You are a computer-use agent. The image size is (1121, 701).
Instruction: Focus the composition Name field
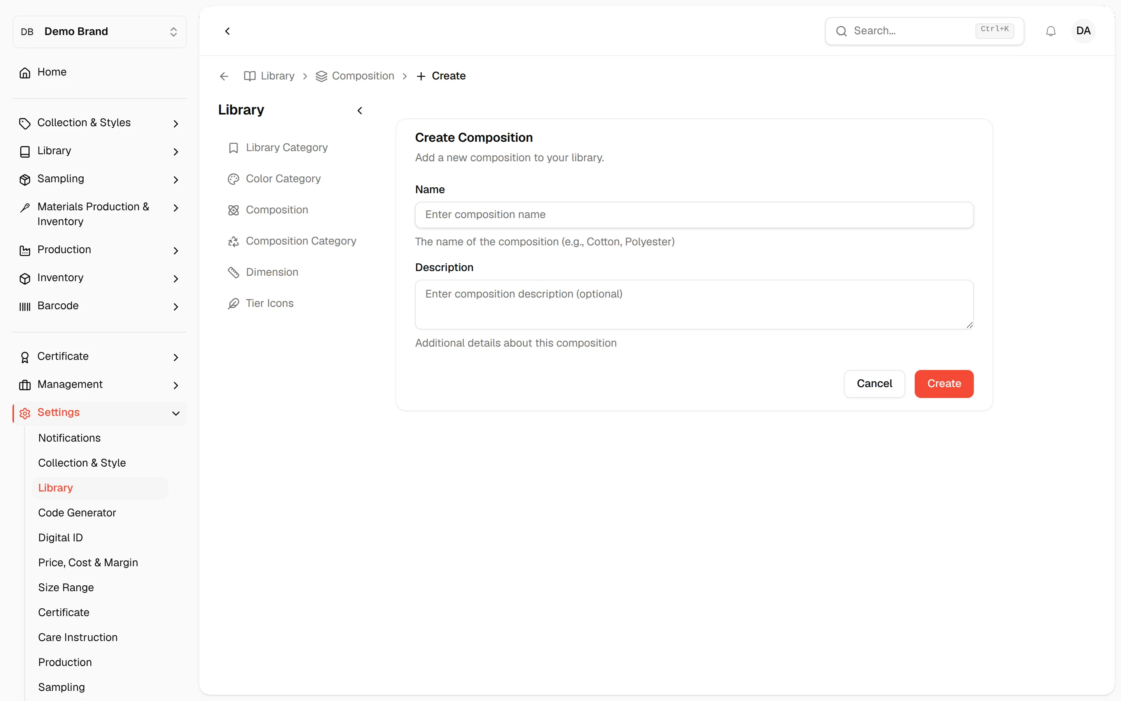point(694,215)
